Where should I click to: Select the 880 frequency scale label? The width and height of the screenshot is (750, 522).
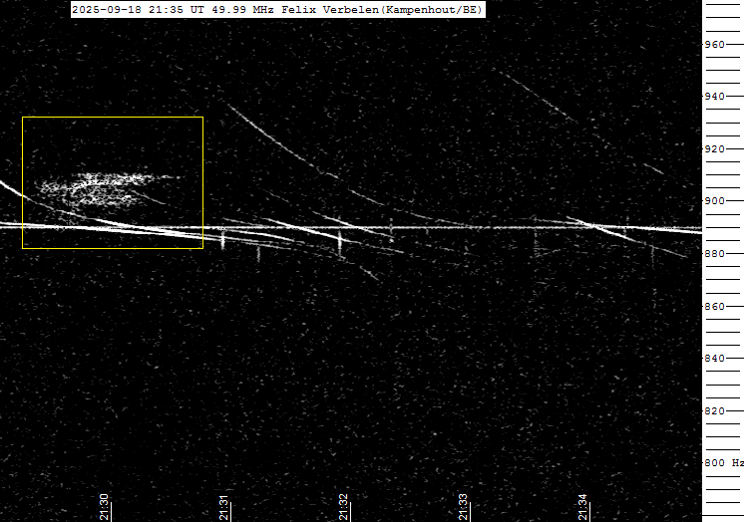point(714,254)
